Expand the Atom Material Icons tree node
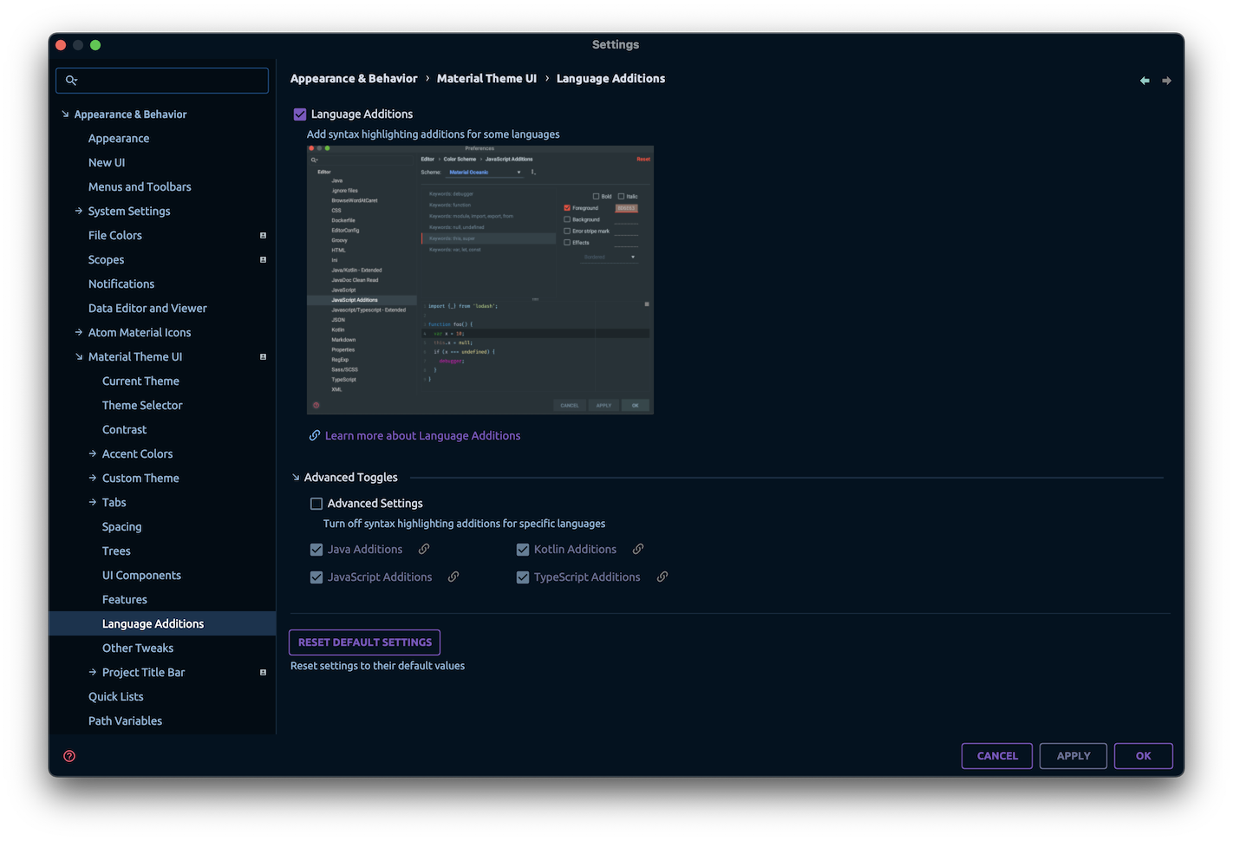Image resolution: width=1233 pixels, height=841 pixels. (x=78, y=332)
